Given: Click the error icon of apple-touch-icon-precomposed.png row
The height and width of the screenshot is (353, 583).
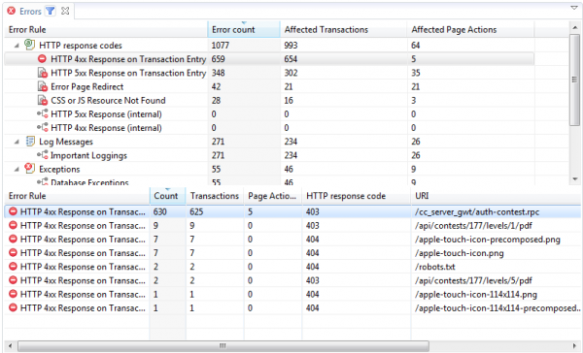Looking at the screenshot, I should pyautogui.click(x=13, y=239).
